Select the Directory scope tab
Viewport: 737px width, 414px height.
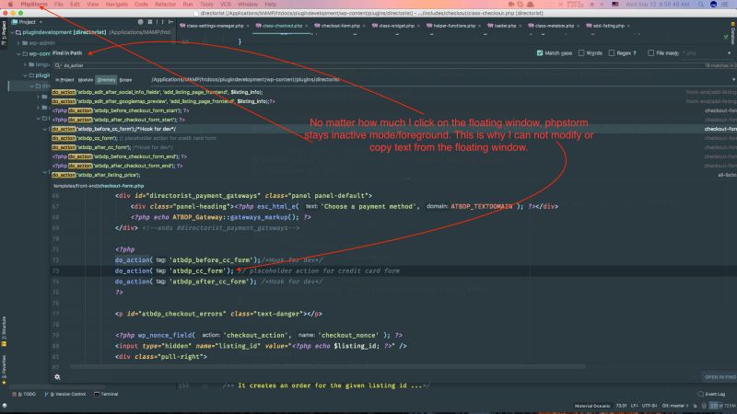click(106, 80)
